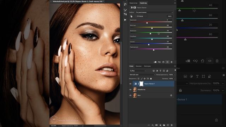Open the Brush Settings panel icon in dock
This screenshot has height=127, width=226.
click(x=125, y=10)
